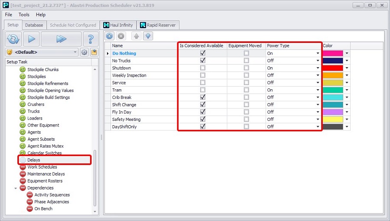Uncheck Is Considered Available for Crib Break
Screen dimensions: 390x221
pos(202,97)
